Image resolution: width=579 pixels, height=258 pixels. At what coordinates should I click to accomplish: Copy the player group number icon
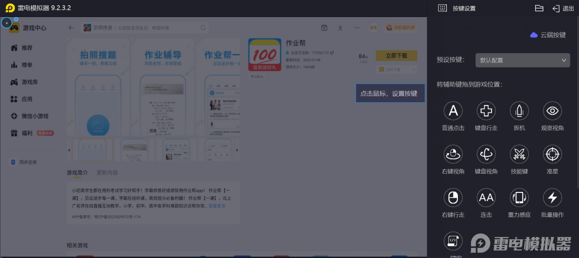coord(332,53)
